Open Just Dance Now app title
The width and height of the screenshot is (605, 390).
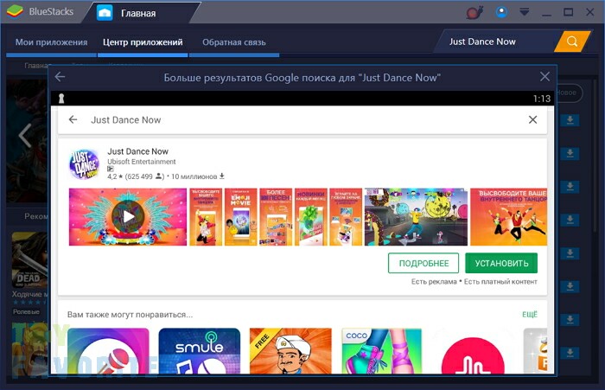coord(137,151)
